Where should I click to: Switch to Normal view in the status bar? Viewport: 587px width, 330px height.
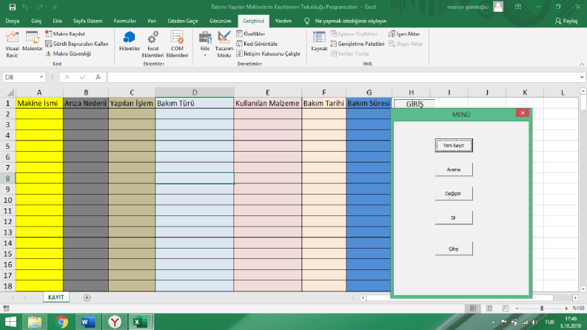473,309
